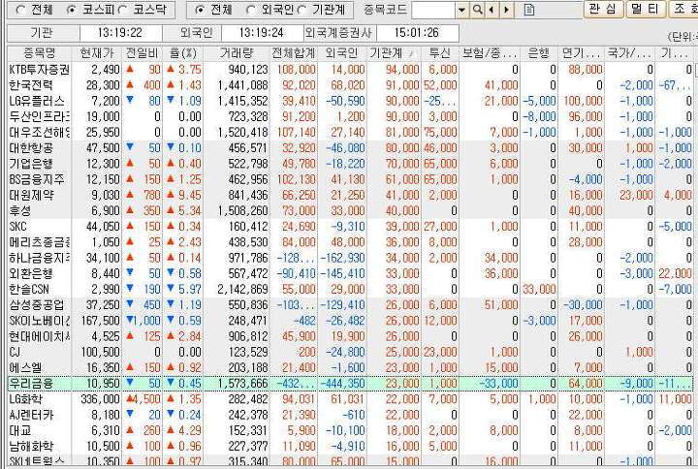Select the 현대에이치 stock name
This screenshot has width=698, height=469.
click(39, 336)
